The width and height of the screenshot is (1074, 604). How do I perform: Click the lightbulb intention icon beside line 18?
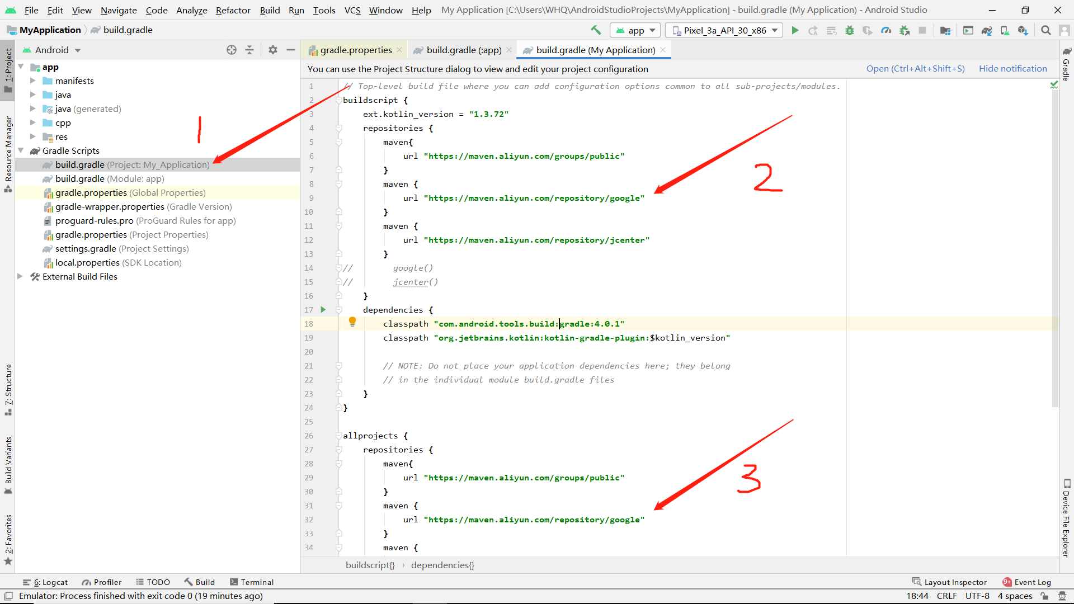pos(352,322)
